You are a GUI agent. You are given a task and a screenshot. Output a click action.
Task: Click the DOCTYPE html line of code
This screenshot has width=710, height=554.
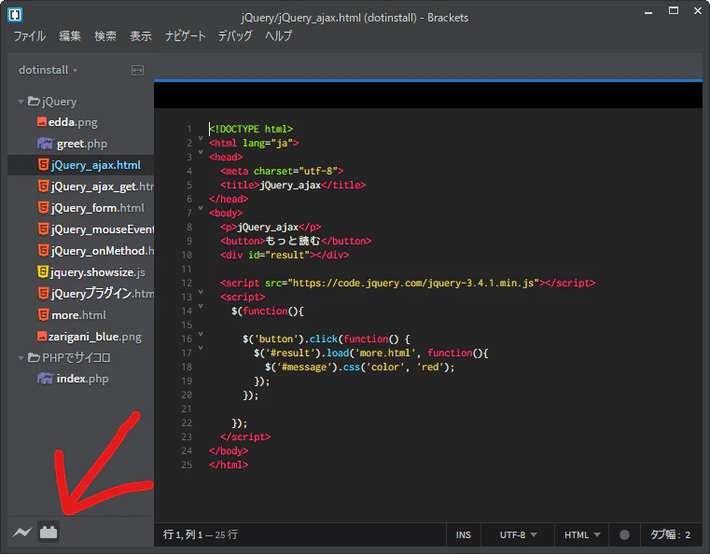(x=251, y=129)
